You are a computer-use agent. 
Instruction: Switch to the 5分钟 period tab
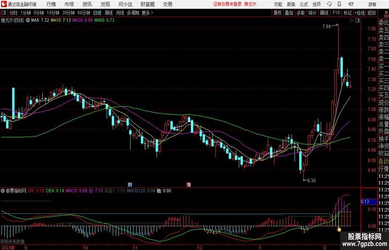pos(39,13)
